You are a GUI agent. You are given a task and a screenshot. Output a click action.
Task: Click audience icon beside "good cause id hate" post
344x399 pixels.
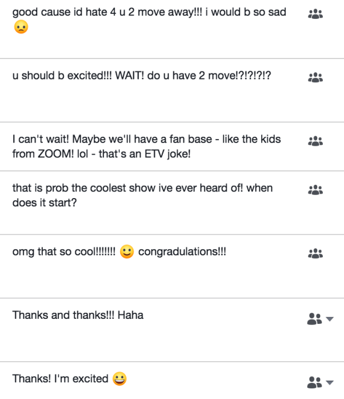(315, 13)
